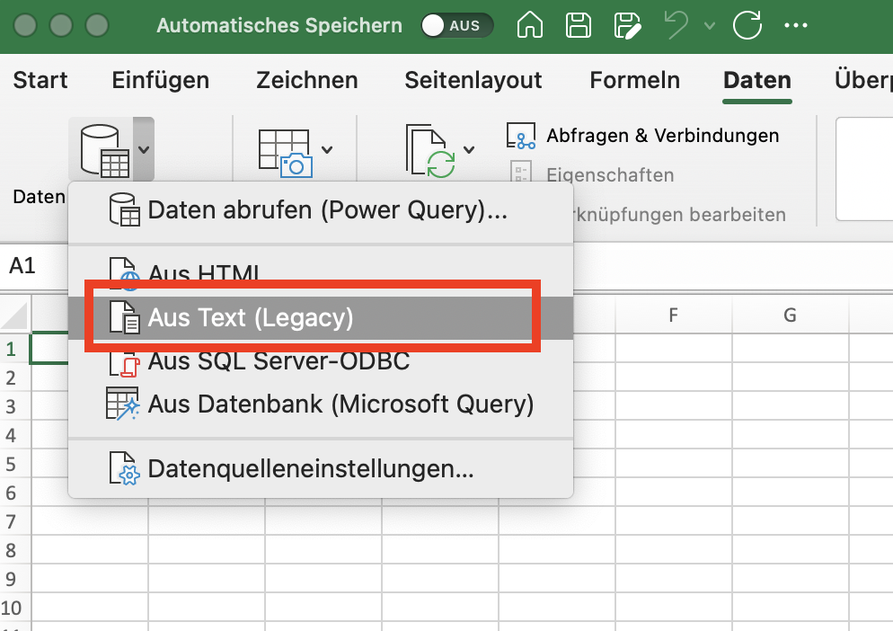This screenshot has height=631, width=893.
Task: Open Abfragen & Verbindungen pane
Action: pyautogui.click(x=643, y=136)
